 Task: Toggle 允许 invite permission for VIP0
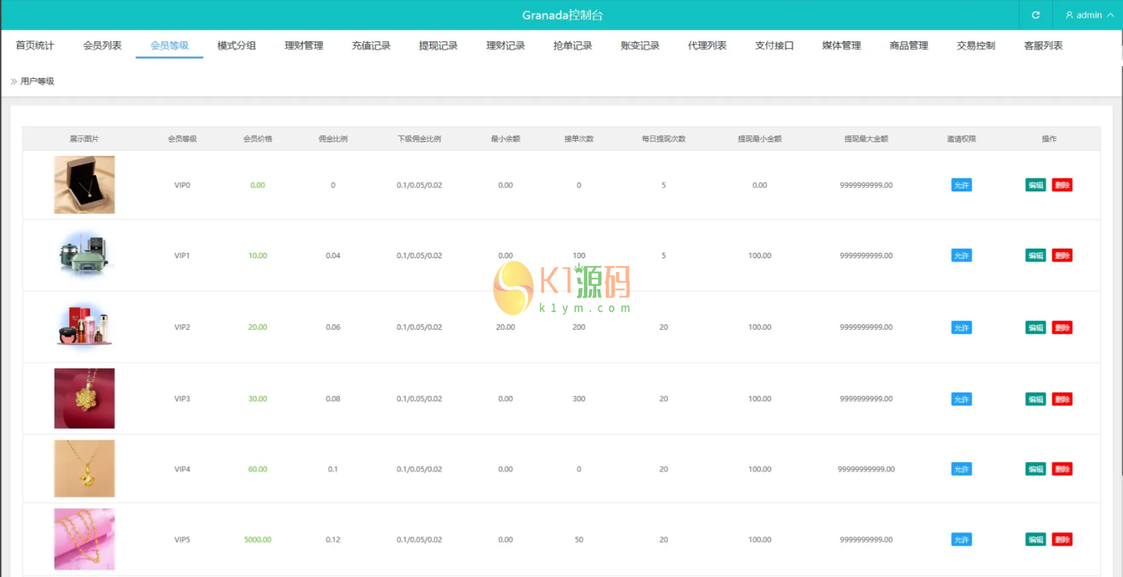pyautogui.click(x=961, y=185)
